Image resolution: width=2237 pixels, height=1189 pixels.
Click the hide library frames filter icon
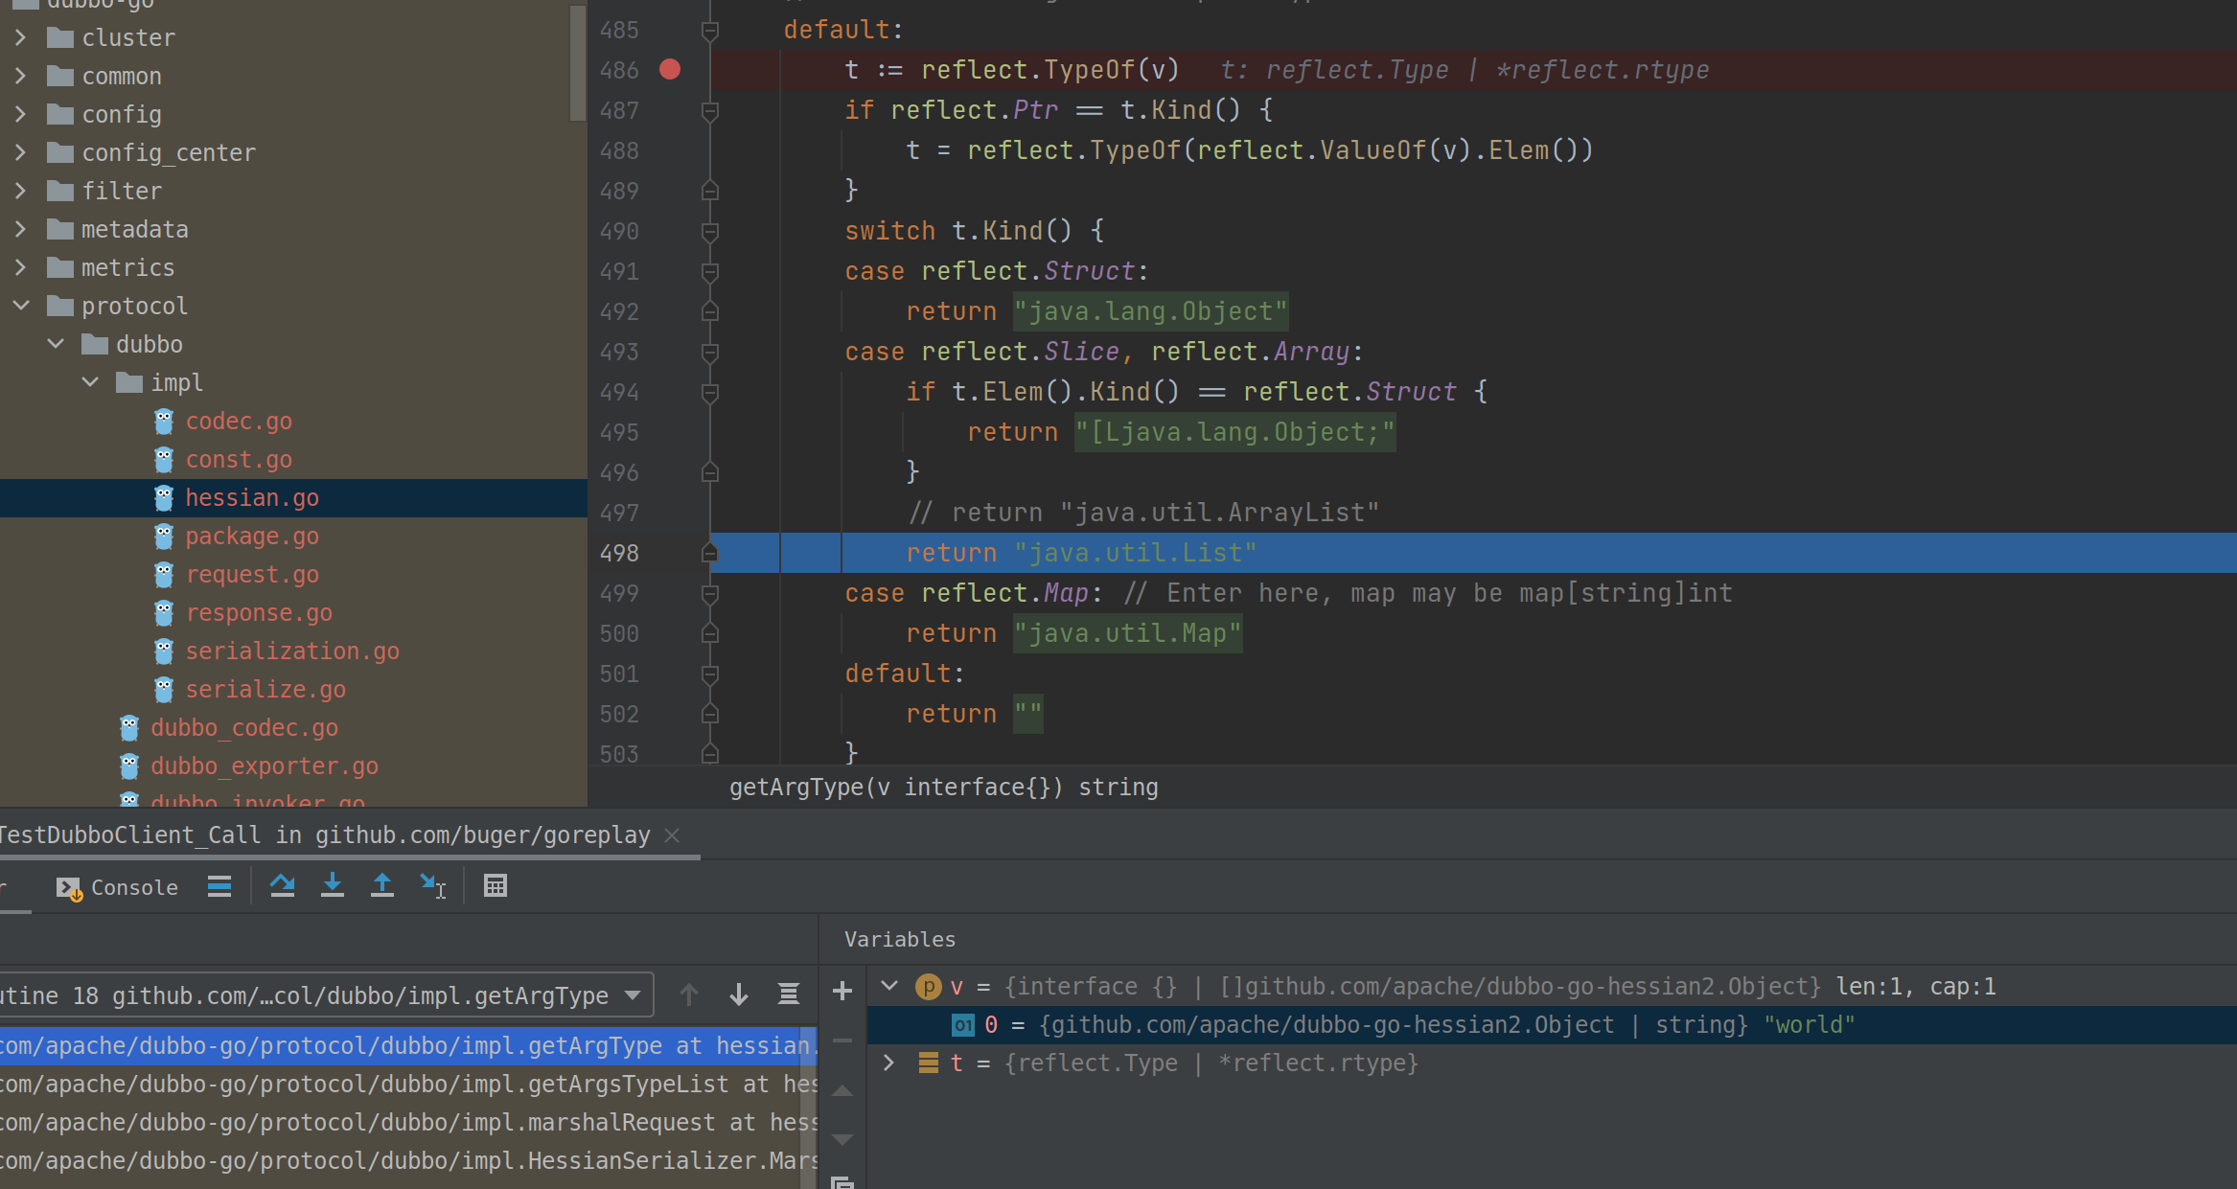tap(789, 995)
